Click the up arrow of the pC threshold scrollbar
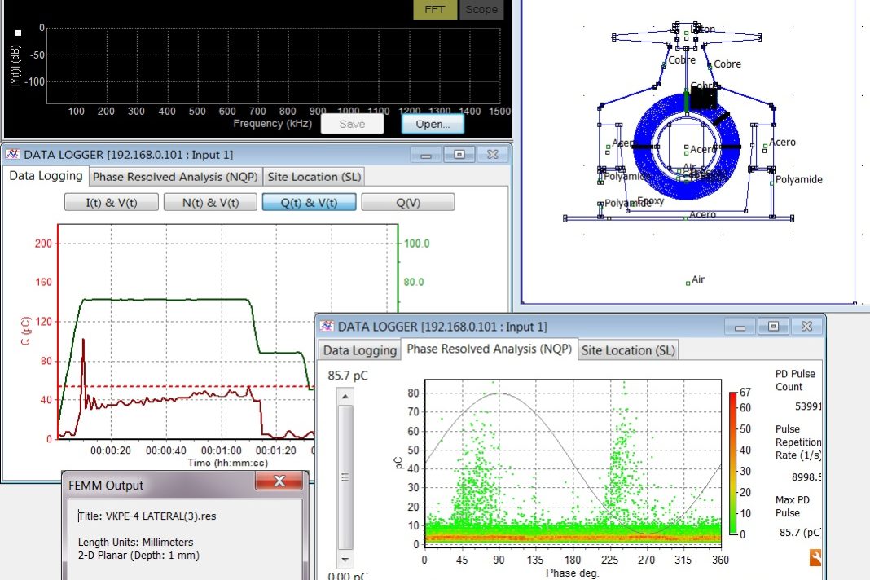870x580 pixels. 345,396
